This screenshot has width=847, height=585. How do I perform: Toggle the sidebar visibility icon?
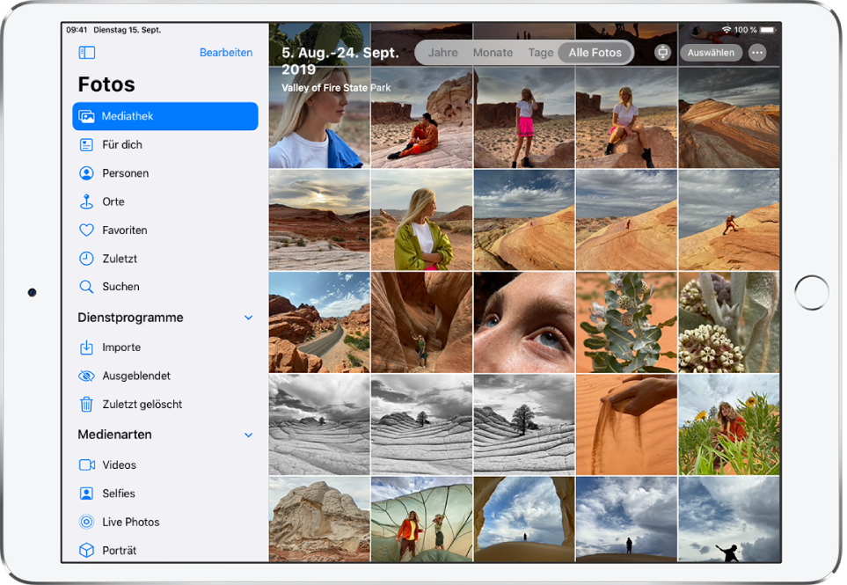pyautogui.click(x=85, y=52)
